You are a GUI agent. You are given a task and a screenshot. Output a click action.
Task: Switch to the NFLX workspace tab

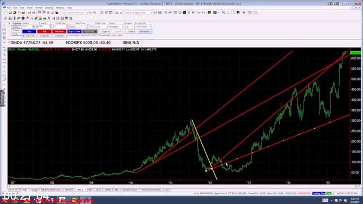[x=80, y=190]
